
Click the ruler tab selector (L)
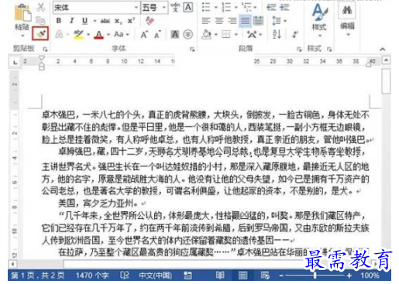click(x=15, y=62)
